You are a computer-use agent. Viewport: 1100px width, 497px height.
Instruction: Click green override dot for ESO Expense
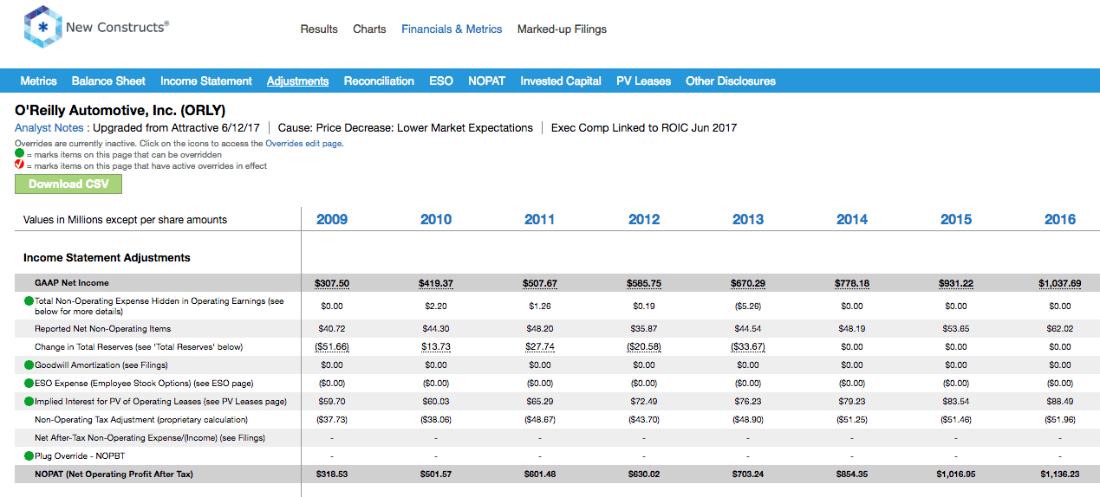pos(29,384)
